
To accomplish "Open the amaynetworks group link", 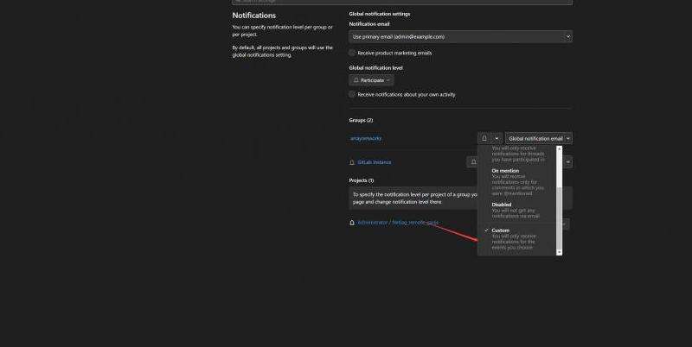I will tap(366, 138).
